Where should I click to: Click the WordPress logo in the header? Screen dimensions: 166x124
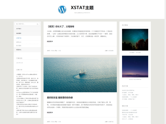(x=62, y=9)
